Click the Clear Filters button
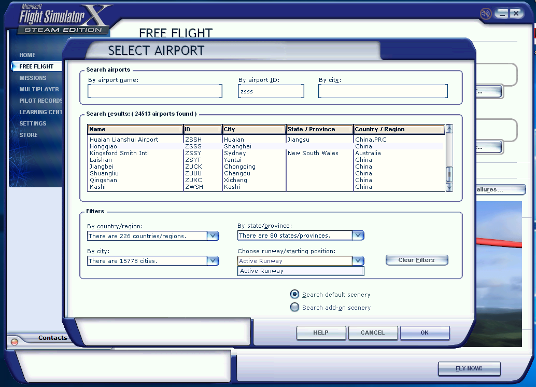This screenshot has height=387, width=536. pyautogui.click(x=417, y=260)
